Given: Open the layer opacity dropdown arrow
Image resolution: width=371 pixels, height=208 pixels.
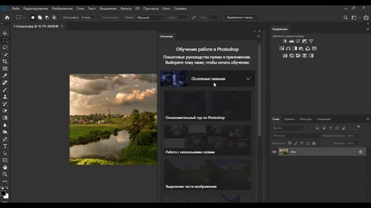Looking at the screenshot, I should [x=357, y=136].
